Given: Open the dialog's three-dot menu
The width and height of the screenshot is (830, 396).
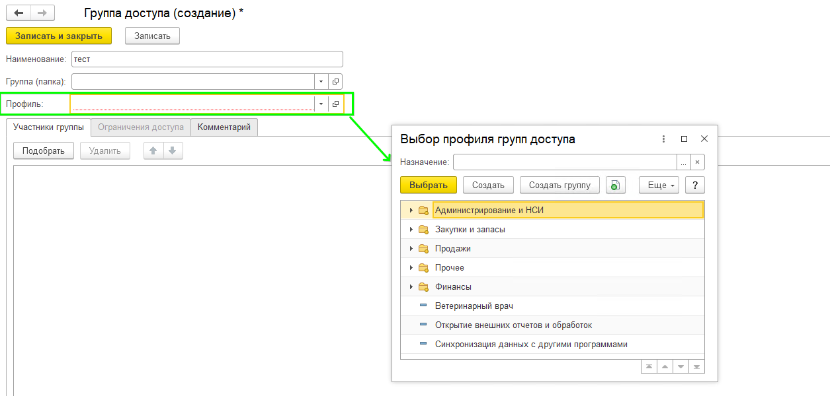Looking at the screenshot, I should 664,139.
